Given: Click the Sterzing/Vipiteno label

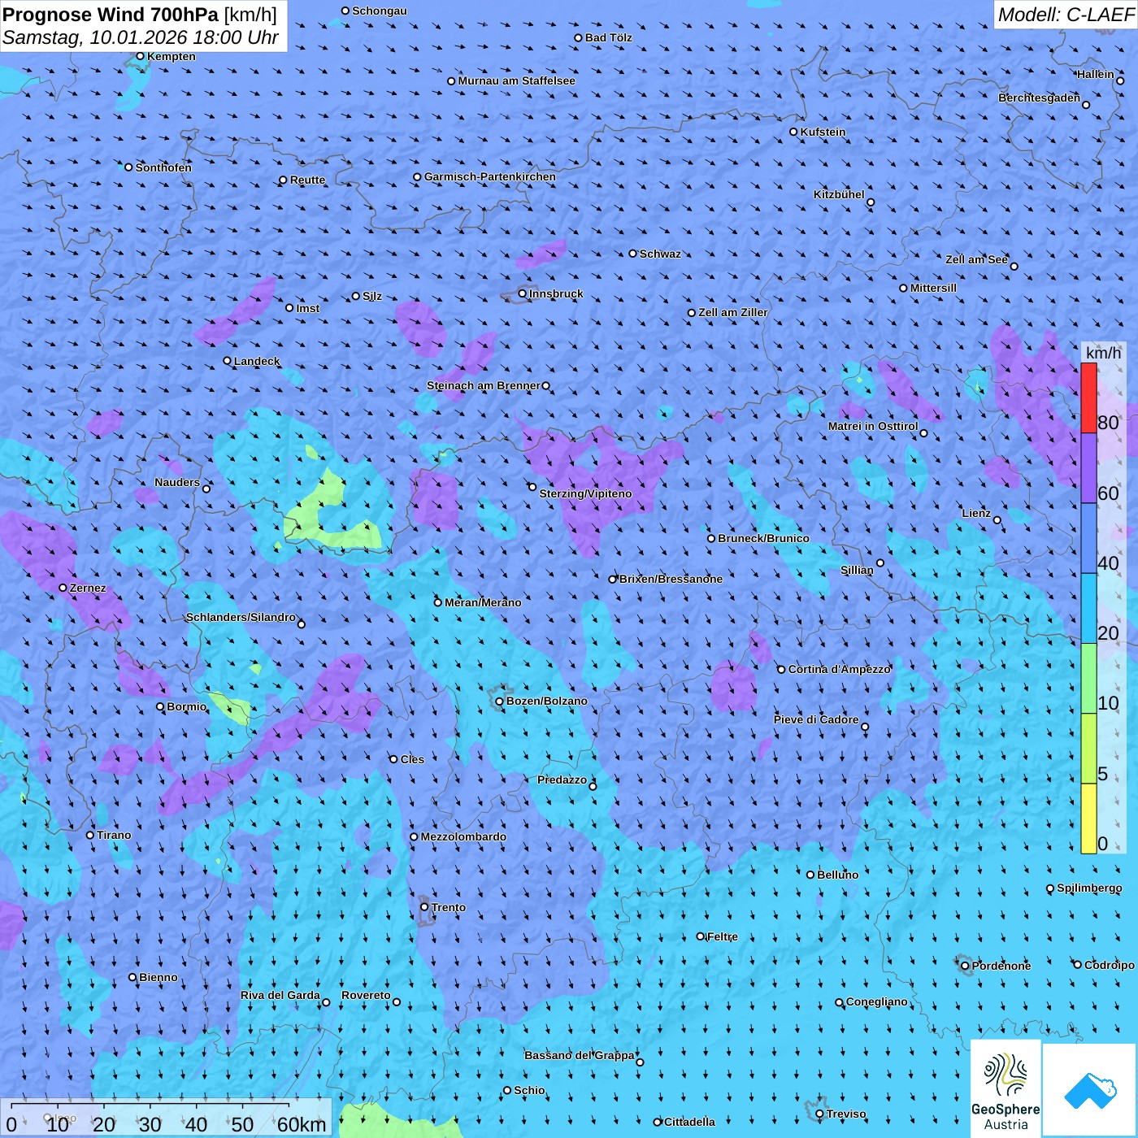Looking at the screenshot, I should click(x=585, y=493).
